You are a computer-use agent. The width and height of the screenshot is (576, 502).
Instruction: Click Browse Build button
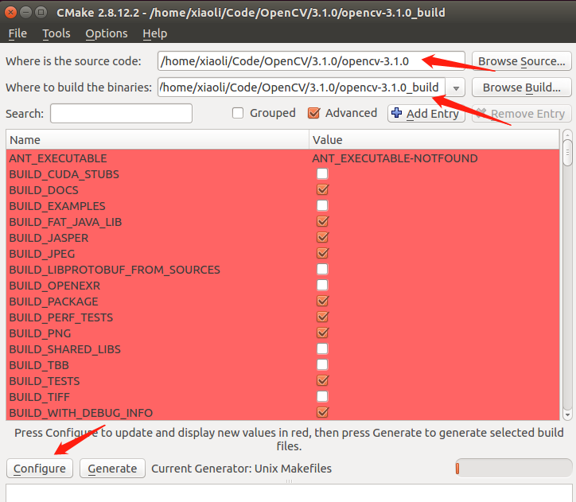coord(522,88)
